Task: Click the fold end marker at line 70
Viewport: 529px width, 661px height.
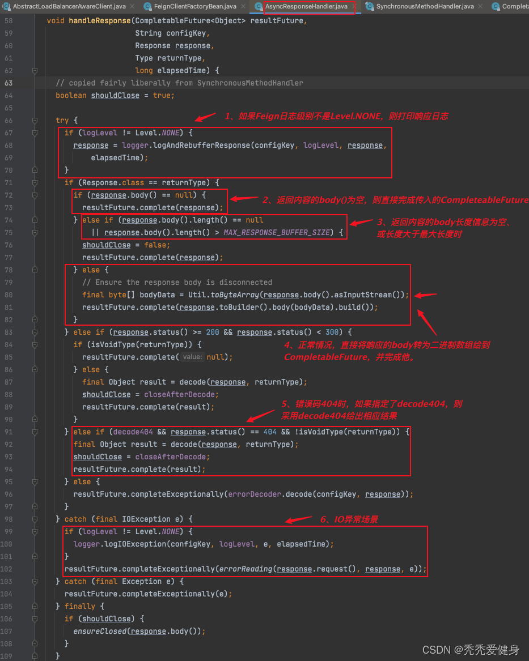Action: [35, 170]
